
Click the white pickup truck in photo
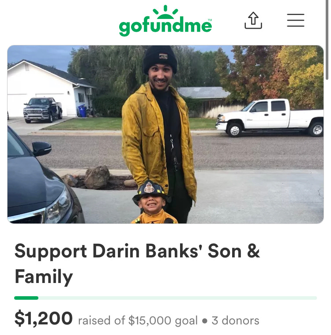[270, 118]
